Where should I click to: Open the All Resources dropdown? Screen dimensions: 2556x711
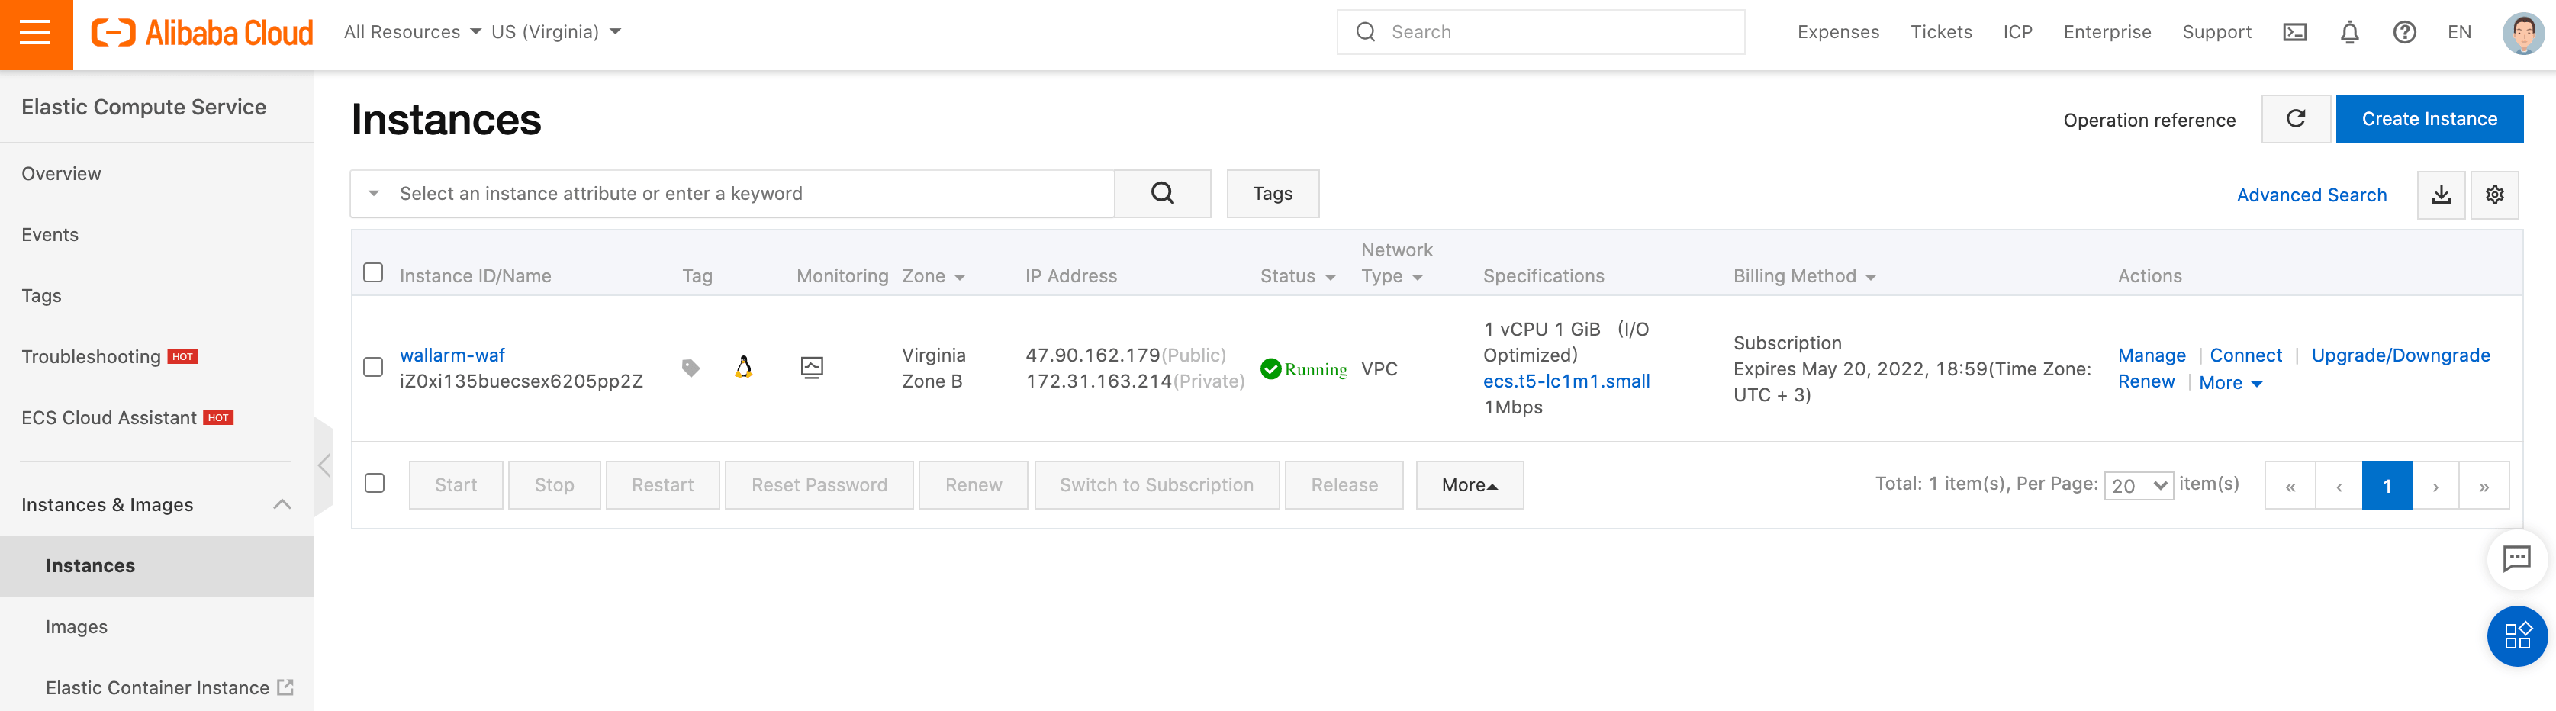(410, 31)
